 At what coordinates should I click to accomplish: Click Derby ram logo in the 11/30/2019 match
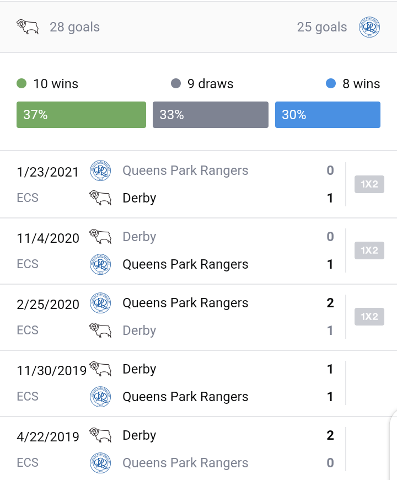(100, 369)
